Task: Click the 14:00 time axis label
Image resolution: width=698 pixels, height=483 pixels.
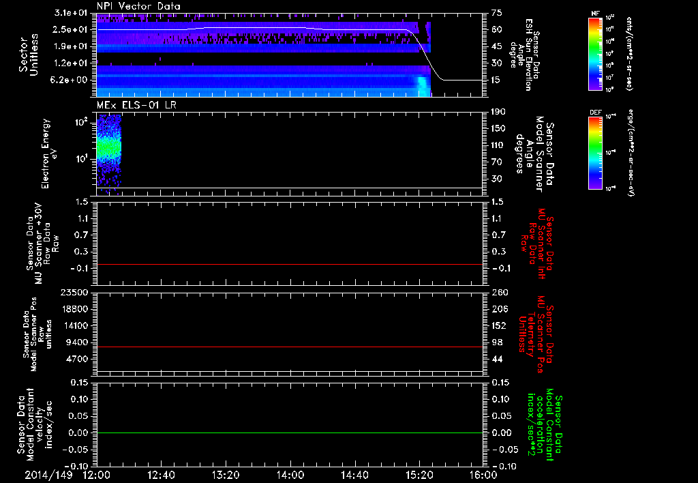Action: 290,475
